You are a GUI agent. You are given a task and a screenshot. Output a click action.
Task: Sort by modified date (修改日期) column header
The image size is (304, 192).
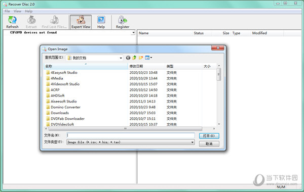[146, 66]
